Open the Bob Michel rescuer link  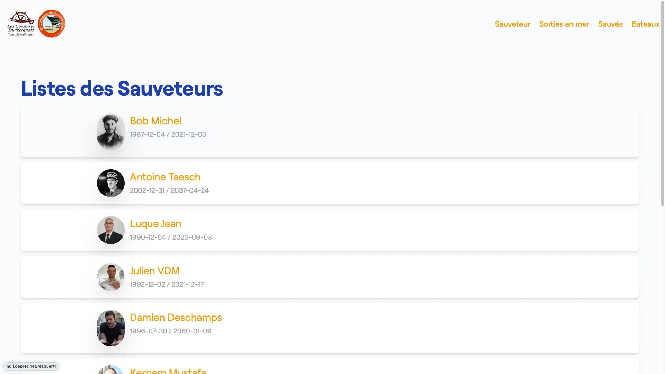click(x=156, y=121)
